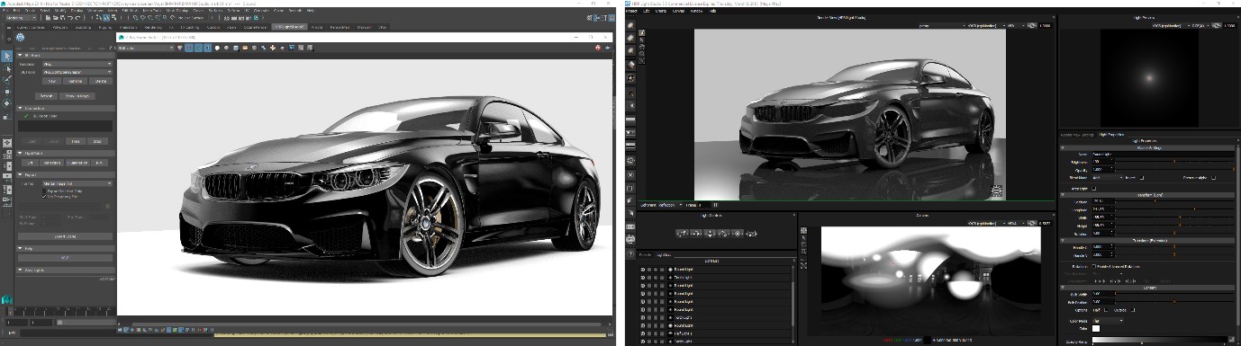1241x346 pixels.
Task: Toggle the Preserve Alpha checkbox
Action: coord(1213,177)
